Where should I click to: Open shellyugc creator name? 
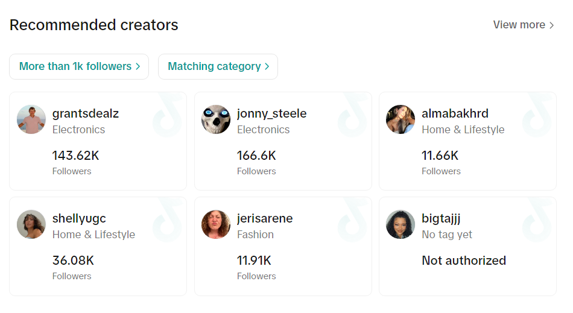(79, 218)
